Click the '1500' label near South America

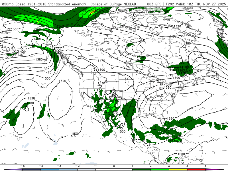point(181,154)
